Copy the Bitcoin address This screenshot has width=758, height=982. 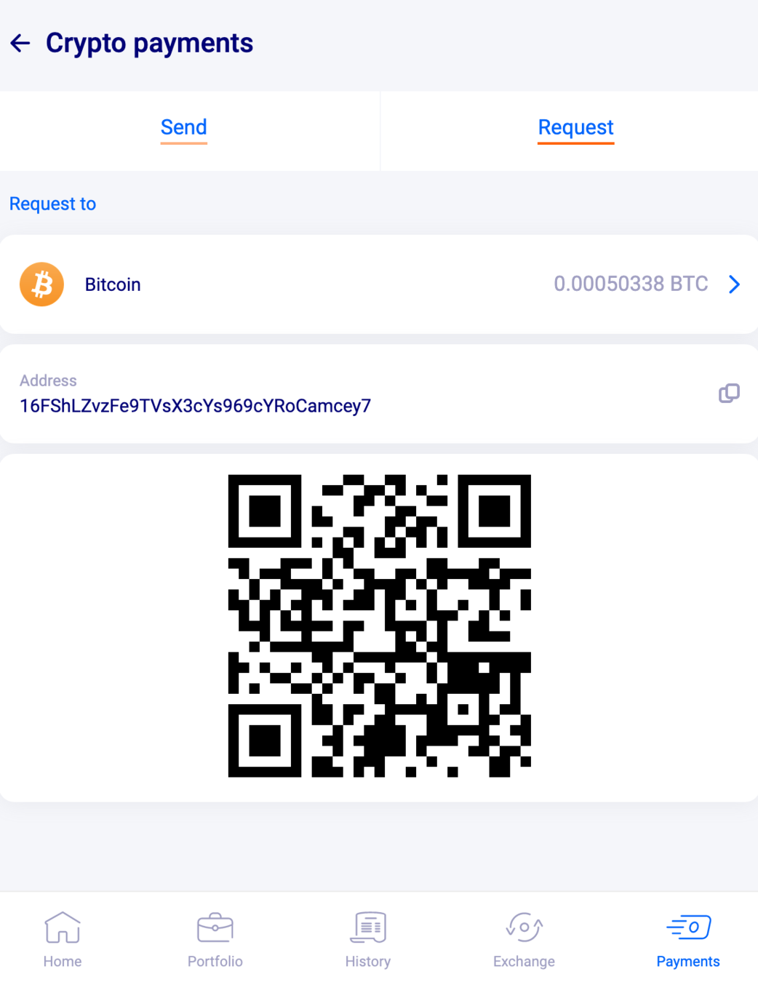729,394
